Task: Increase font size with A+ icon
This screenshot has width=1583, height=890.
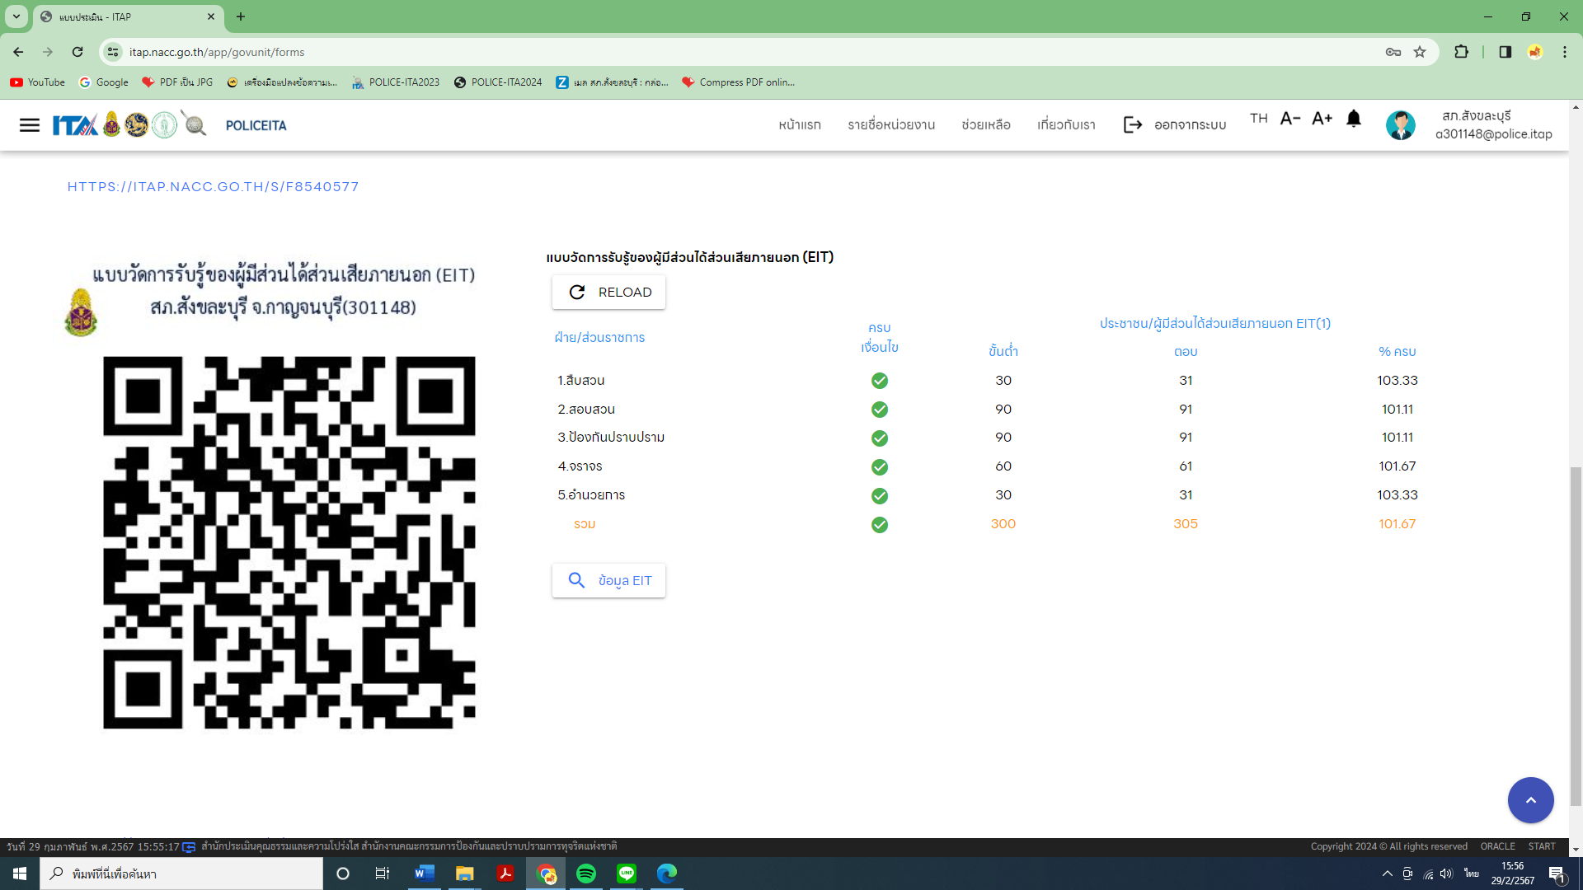Action: (1322, 119)
